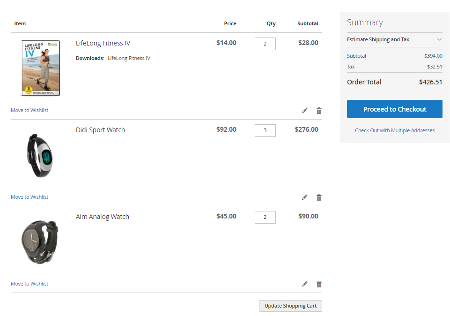Focus the quantity field for LifeLong Fitness IV
This screenshot has width=450, height=316.
(265, 44)
